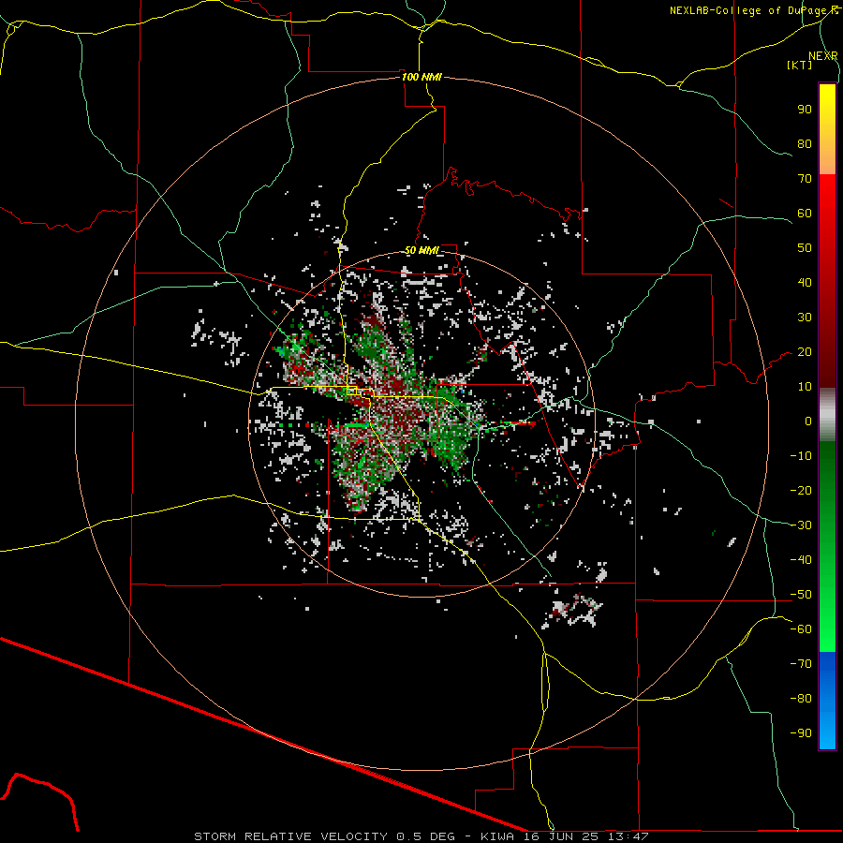Click the 100 NMI range ring label
Screen dimensions: 843x843
coord(421,77)
